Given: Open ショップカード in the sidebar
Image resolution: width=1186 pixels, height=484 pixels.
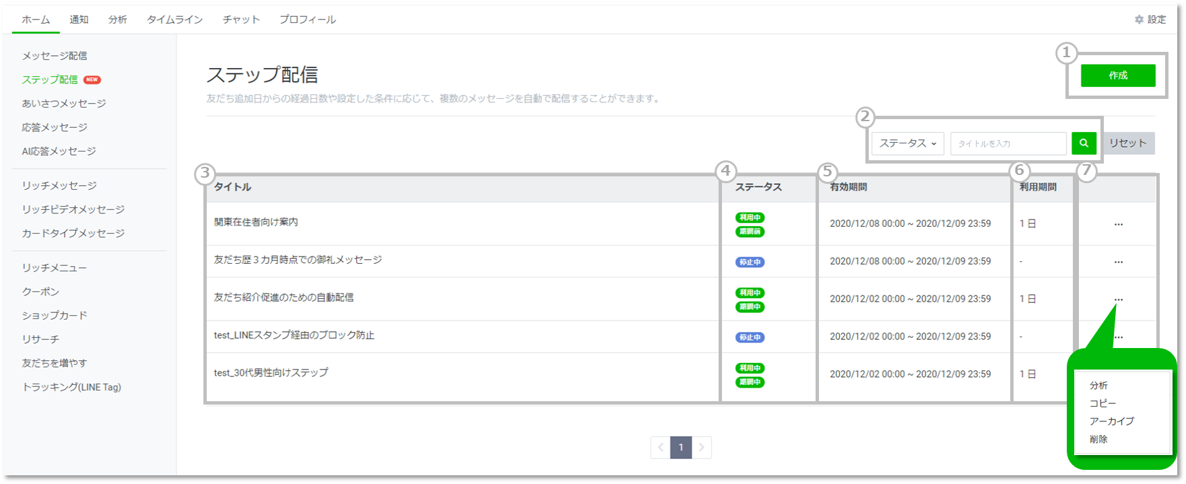Looking at the screenshot, I should [x=55, y=316].
